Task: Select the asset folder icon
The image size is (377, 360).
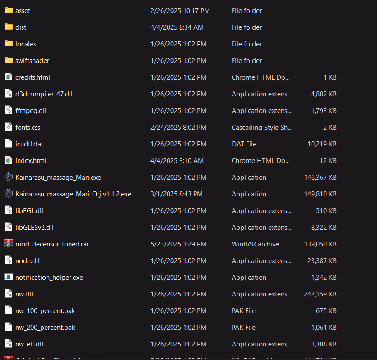Action: [9, 10]
